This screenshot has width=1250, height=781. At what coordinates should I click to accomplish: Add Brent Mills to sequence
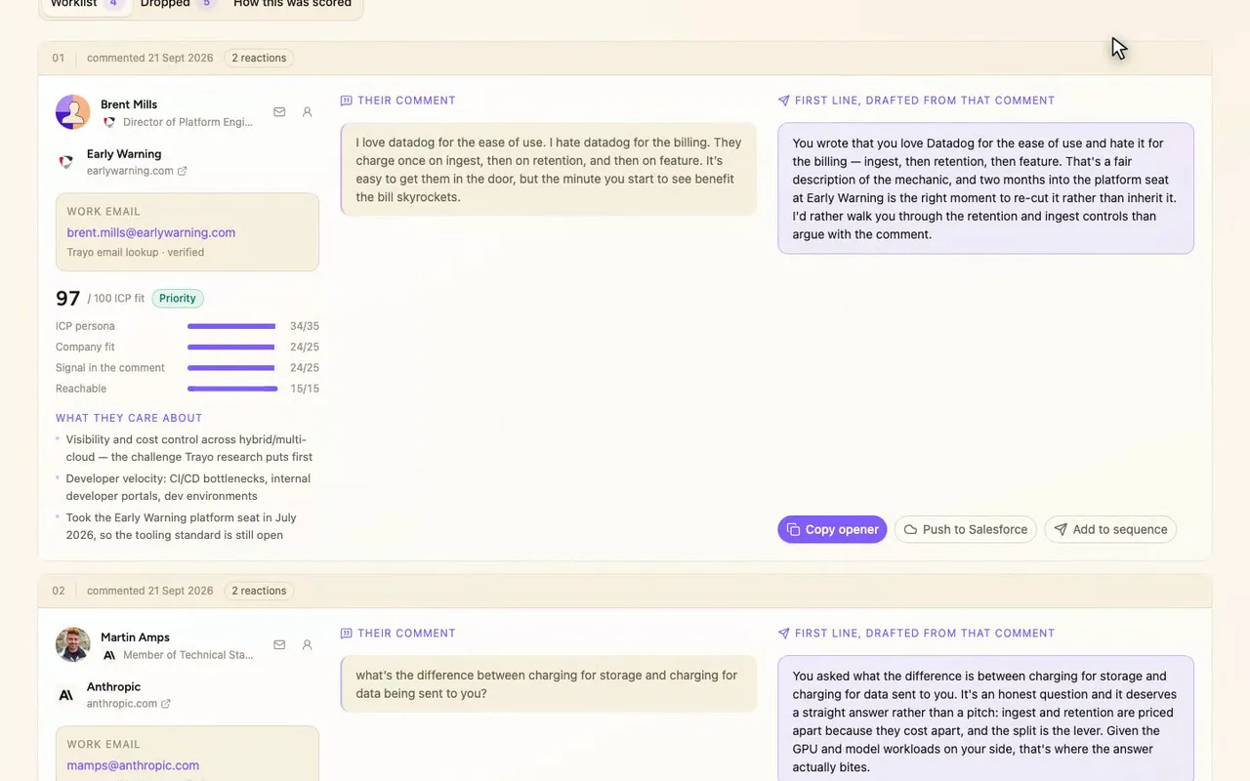(1110, 529)
